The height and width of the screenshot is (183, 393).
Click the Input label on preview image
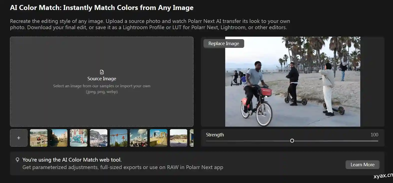pos(292,43)
